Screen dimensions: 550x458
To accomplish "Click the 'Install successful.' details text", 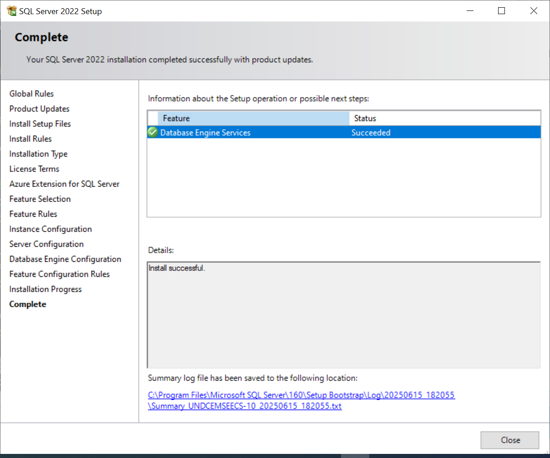I will coord(177,268).
